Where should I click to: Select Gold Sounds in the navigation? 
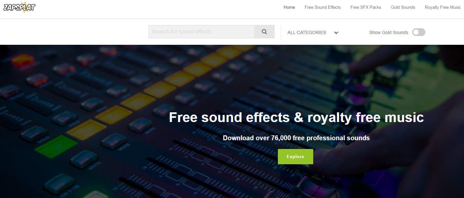click(x=403, y=7)
